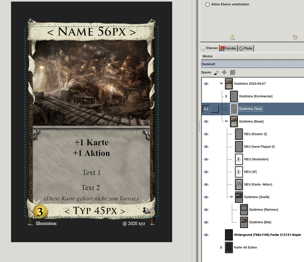
Task: Click the Goldmine [Bild] layer thumbnail
Action: (244, 222)
